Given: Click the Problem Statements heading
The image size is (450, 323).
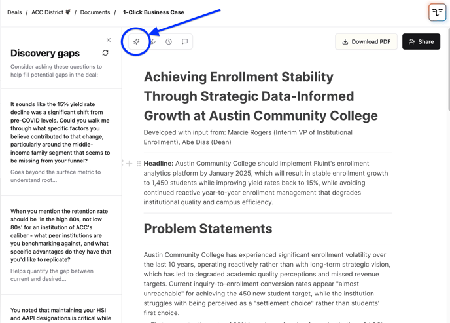Looking at the screenshot, I should 208,229.
